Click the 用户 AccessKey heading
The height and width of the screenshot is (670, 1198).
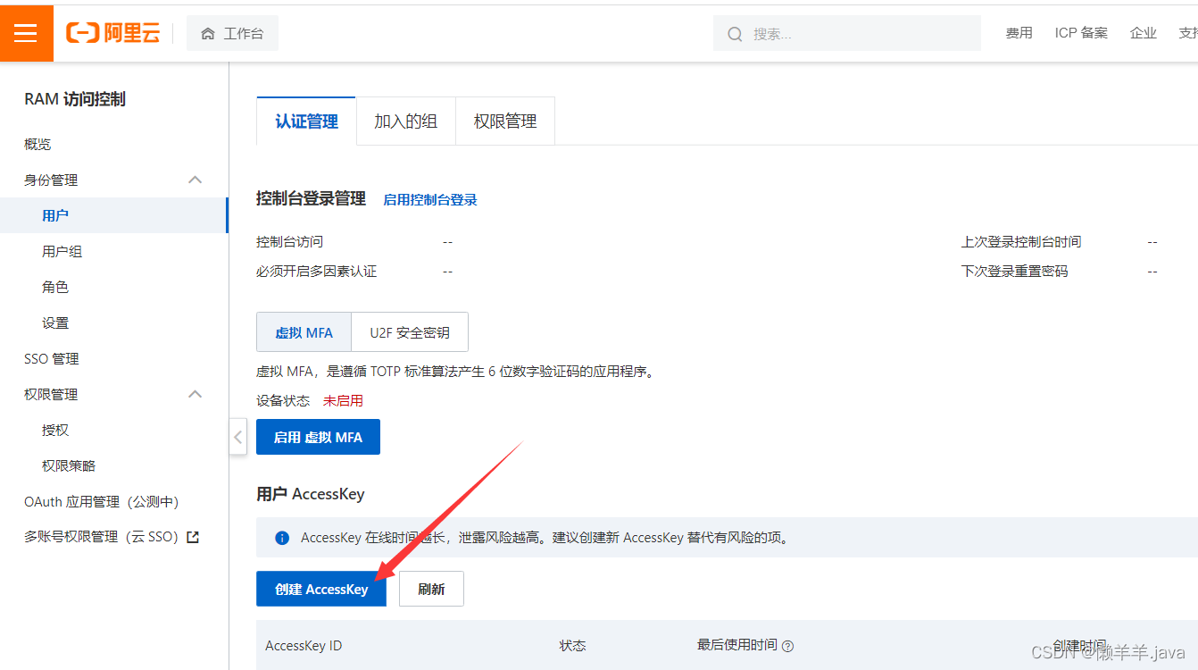point(311,493)
